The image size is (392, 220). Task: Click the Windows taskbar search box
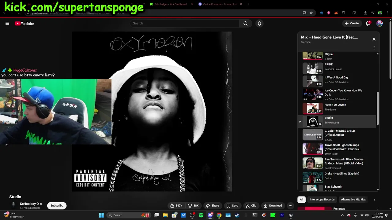(x=129, y=215)
